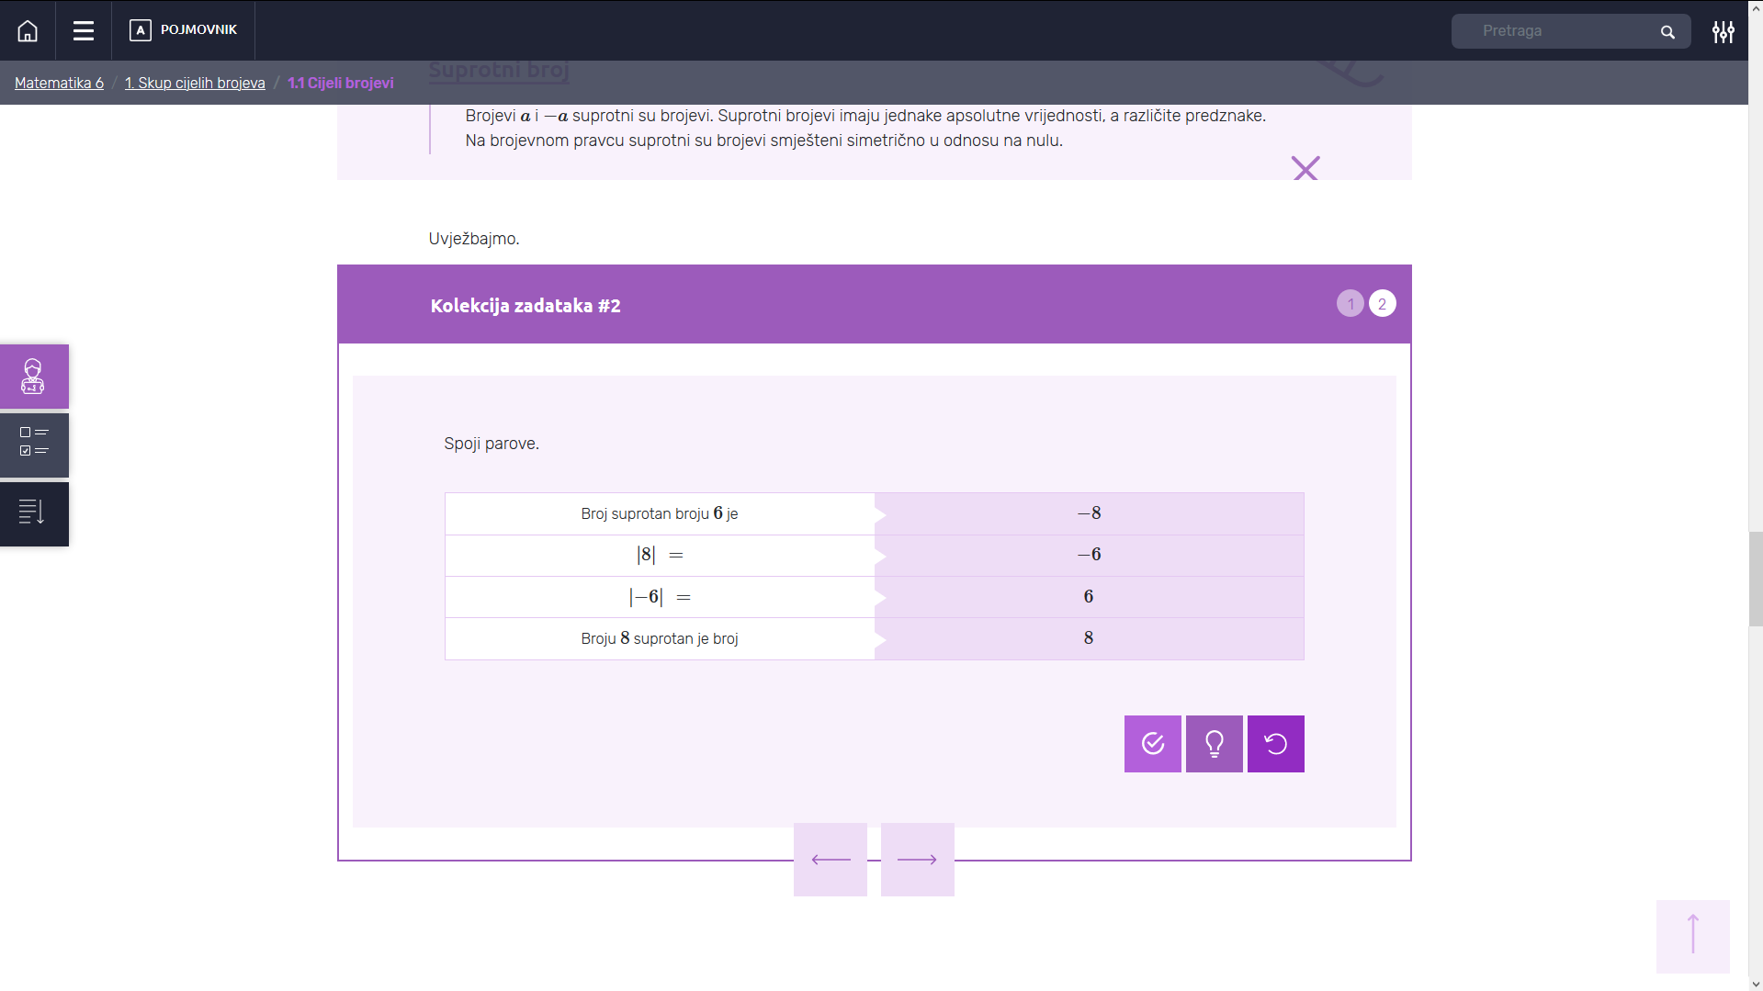Select task 2 page indicator
The height and width of the screenshot is (991, 1763).
(x=1382, y=304)
